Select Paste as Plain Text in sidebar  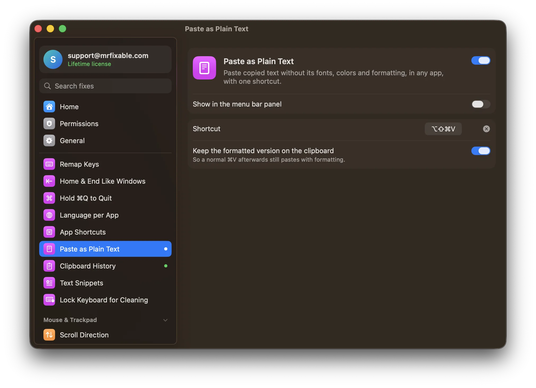tap(105, 249)
